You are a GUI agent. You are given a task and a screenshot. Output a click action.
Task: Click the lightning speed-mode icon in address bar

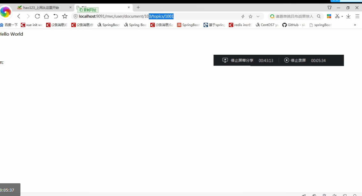[x=243, y=16]
